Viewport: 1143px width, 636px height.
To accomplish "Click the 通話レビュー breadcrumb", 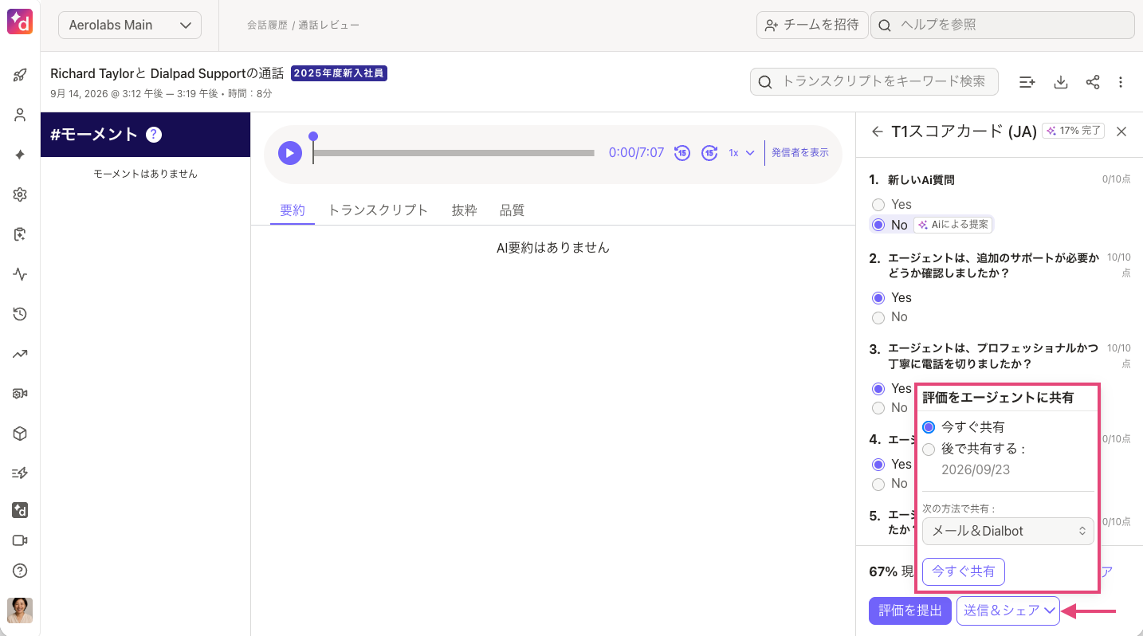I will pos(329,26).
